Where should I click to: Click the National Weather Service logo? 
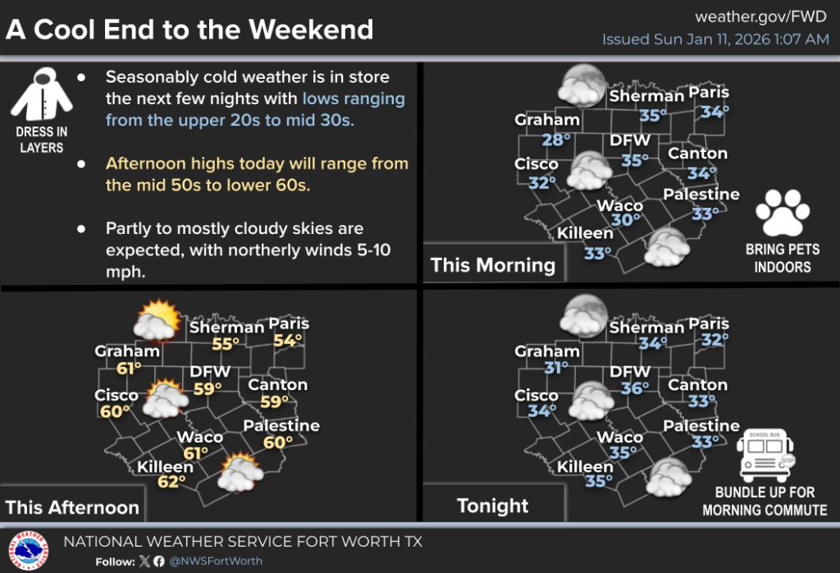pos(29,549)
